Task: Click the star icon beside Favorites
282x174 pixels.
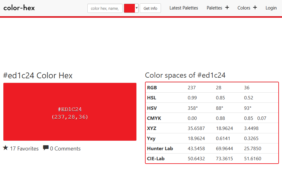Action: point(6,148)
